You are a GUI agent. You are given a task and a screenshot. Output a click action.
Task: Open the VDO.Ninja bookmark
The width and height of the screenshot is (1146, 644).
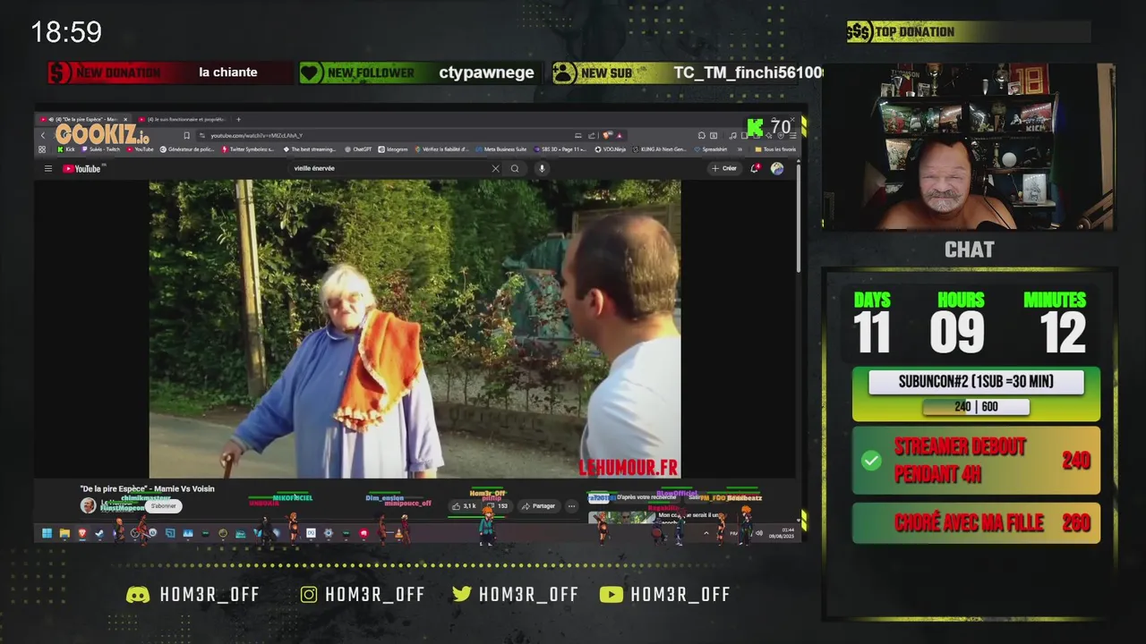pos(611,149)
